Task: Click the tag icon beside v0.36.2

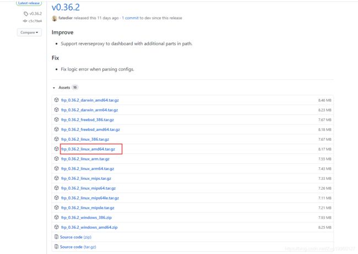Action: pyautogui.click(x=26, y=14)
